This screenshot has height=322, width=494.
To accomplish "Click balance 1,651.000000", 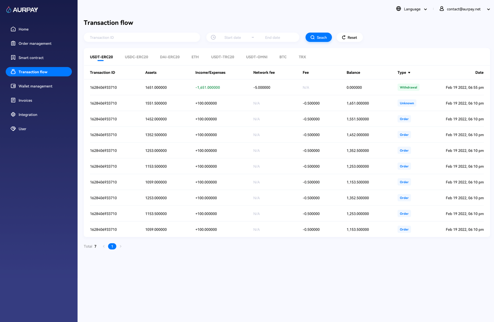I will pos(358,103).
